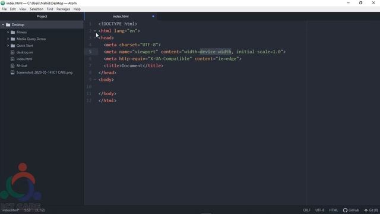This screenshot has height=214, width=380.
Task: Click the desktop.ini file icon
Action: [x=12, y=52]
